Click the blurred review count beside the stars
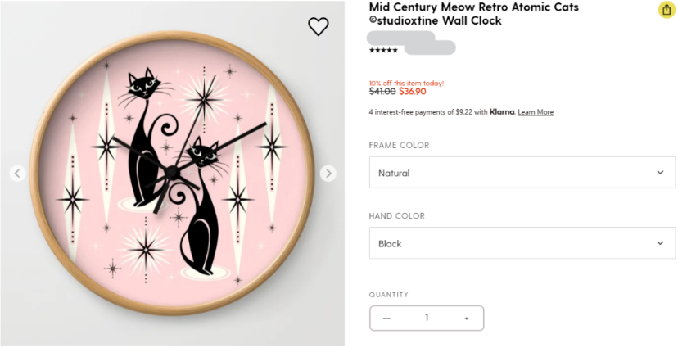Viewport: 678px width, 348px height. tap(430, 48)
